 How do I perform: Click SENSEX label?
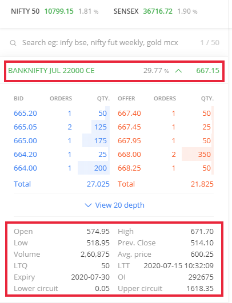[x=126, y=11]
